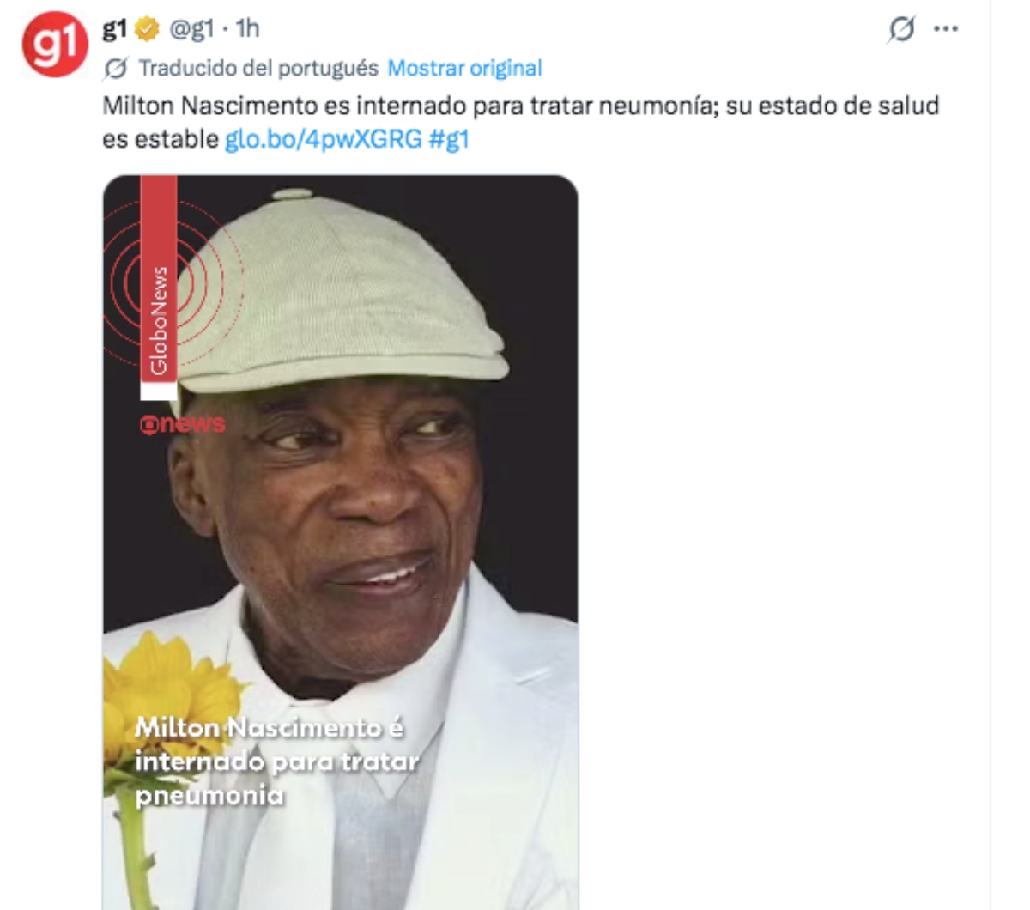Click the bold g1 display name
Viewport: 1030px width, 910px height.
tap(115, 29)
